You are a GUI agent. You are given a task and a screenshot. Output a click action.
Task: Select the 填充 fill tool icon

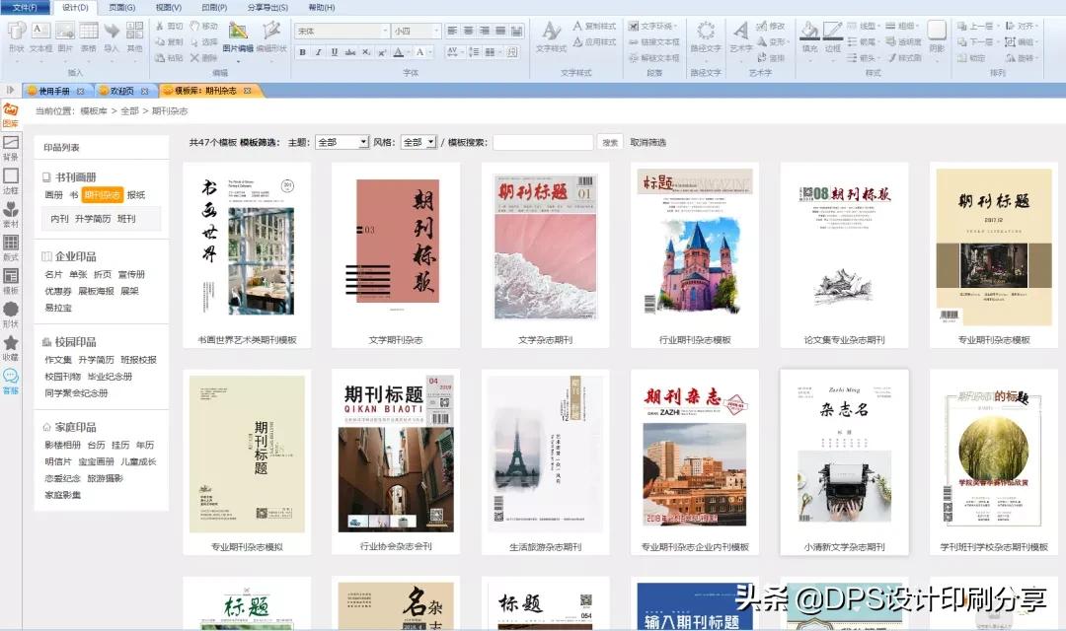tap(809, 33)
